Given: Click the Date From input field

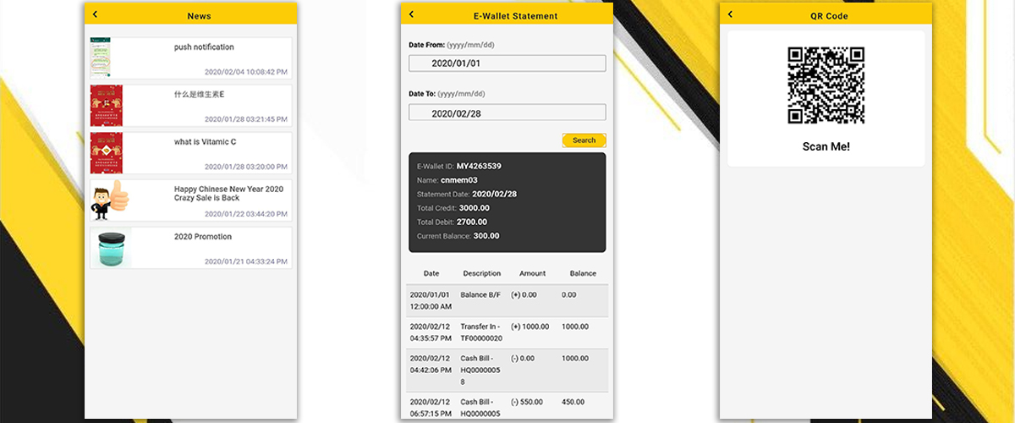Looking at the screenshot, I should [x=507, y=63].
